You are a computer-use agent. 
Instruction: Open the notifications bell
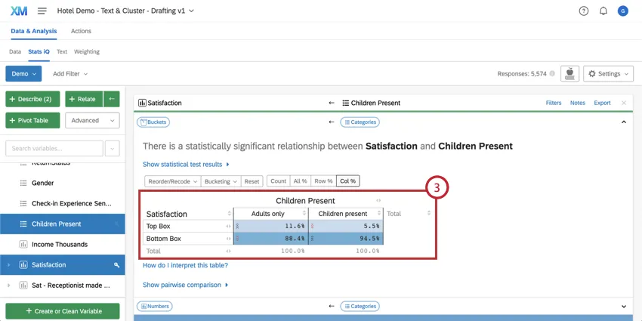pos(603,11)
